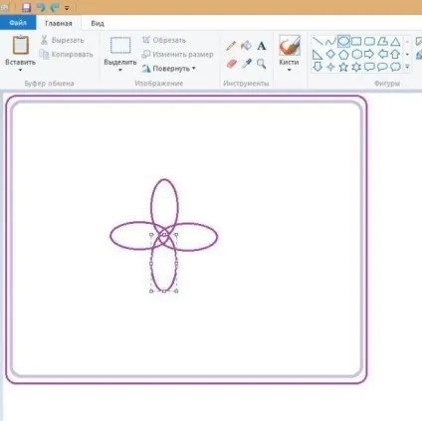Screen dimensions: 422x421
Task: Choose the Down arrow shape
Action: click(317, 67)
